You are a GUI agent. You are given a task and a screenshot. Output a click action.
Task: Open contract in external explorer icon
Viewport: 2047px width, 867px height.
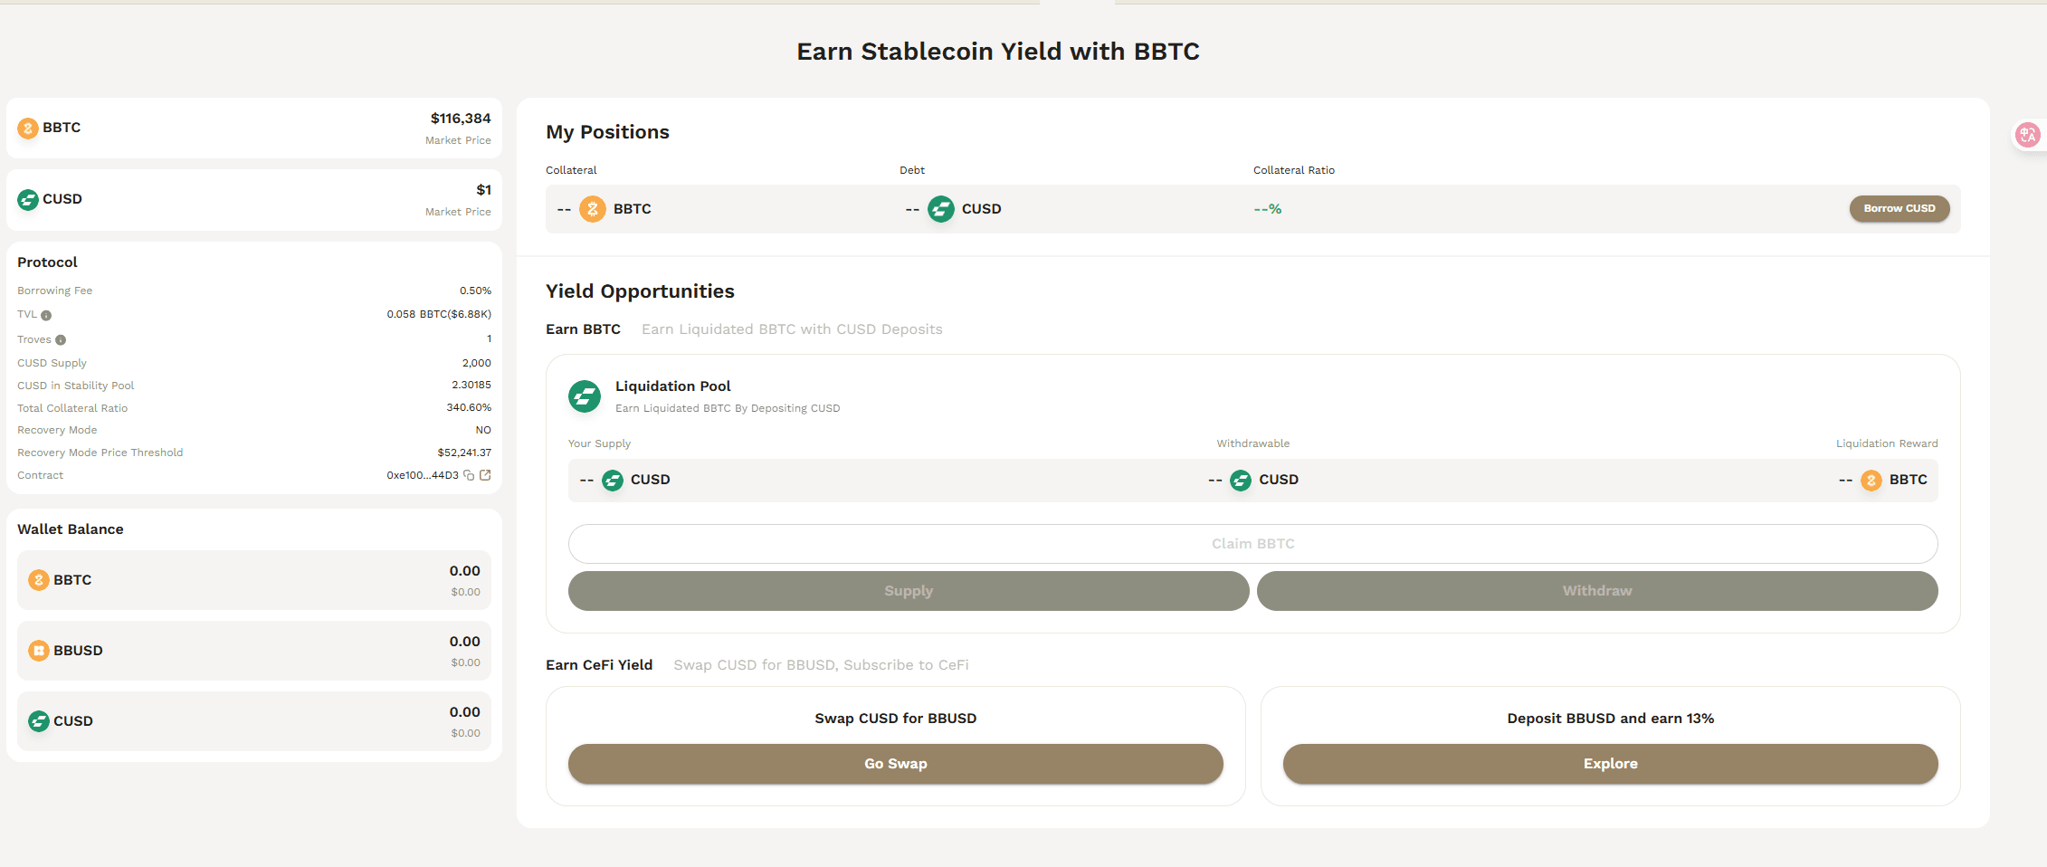(x=485, y=475)
